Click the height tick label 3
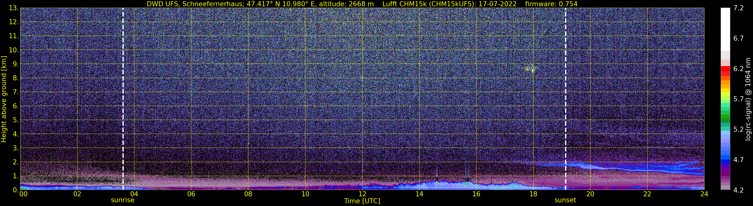This screenshot has width=753, height=206. (x=15, y=148)
